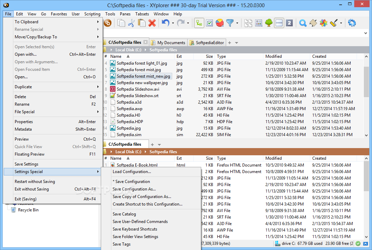Screen dimensions: 372x250
Task: Click the Softpedia Slideshow.avi file icon
Action: (113, 89)
